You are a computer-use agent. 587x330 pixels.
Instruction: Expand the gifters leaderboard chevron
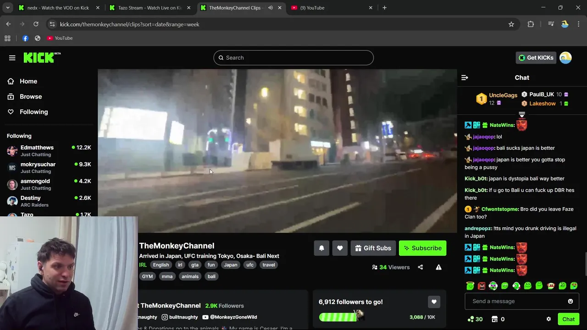click(522, 115)
